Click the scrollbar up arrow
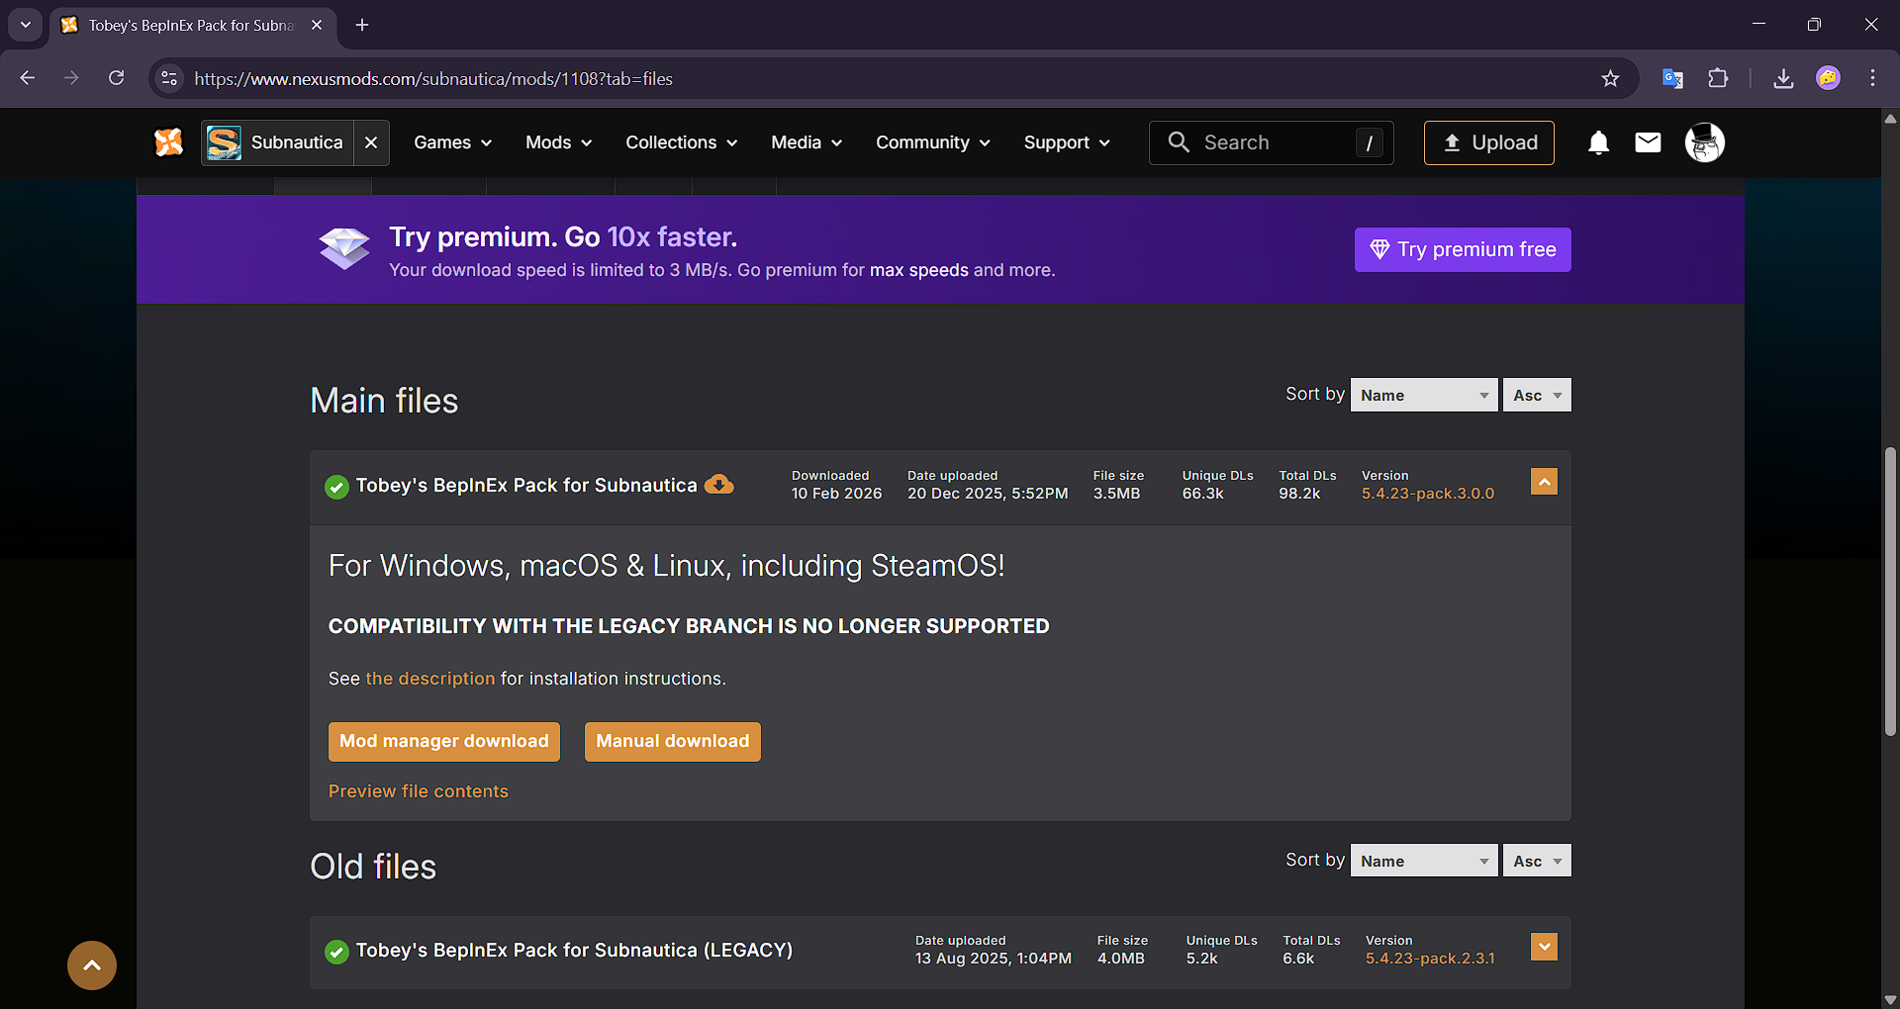Image resolution: width=1900 pixels, height=1009 pixels. point(1890,118)
